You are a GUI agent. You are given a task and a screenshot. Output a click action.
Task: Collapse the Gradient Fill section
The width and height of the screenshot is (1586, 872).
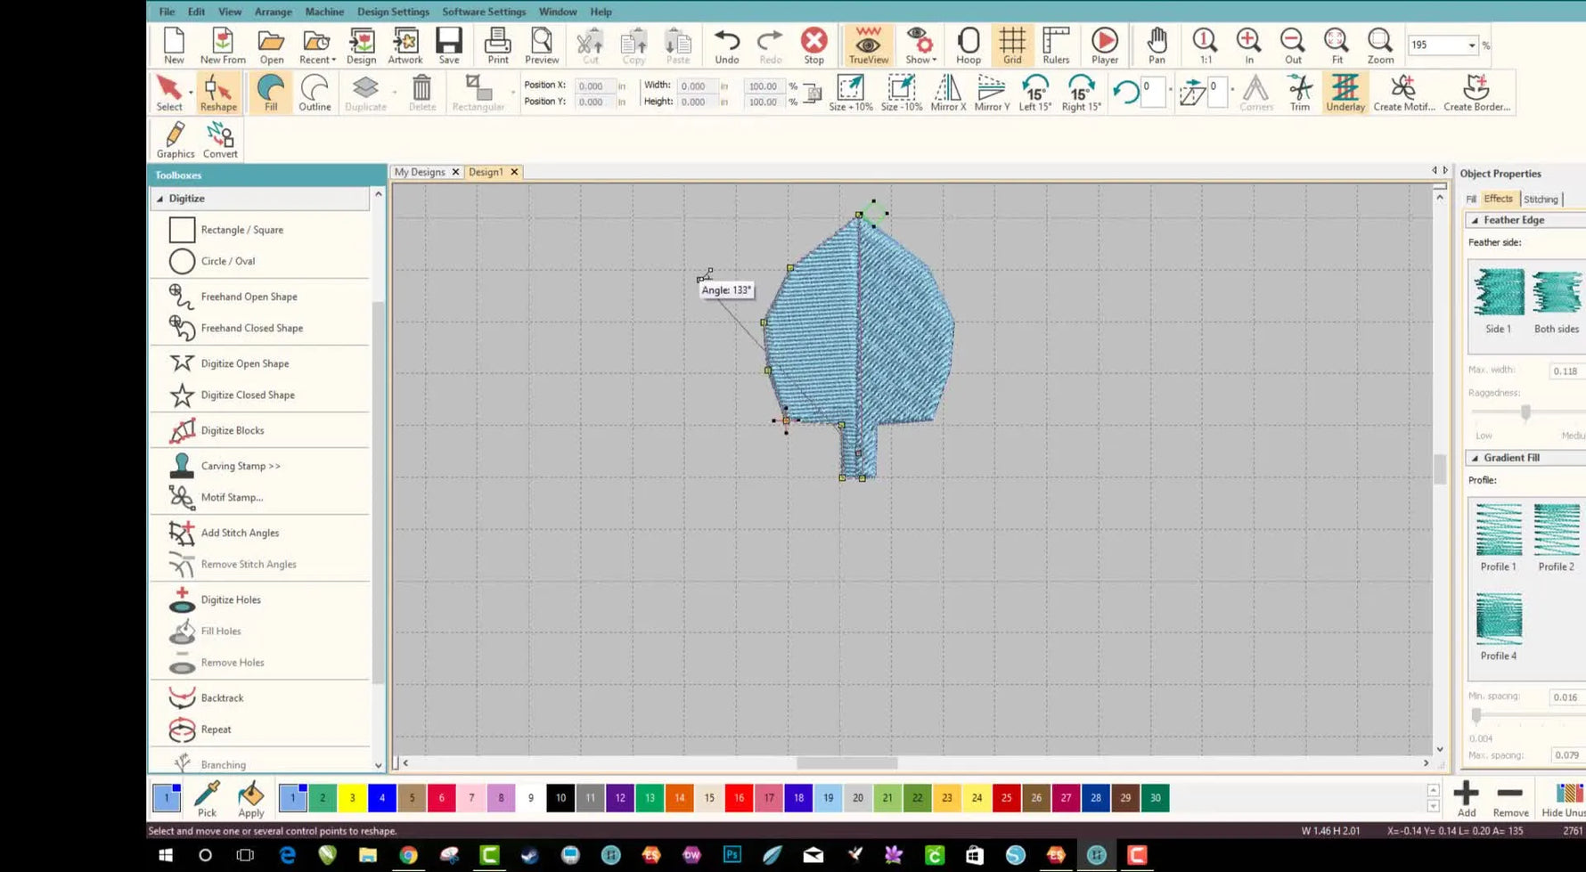(x=1475, y=458)
